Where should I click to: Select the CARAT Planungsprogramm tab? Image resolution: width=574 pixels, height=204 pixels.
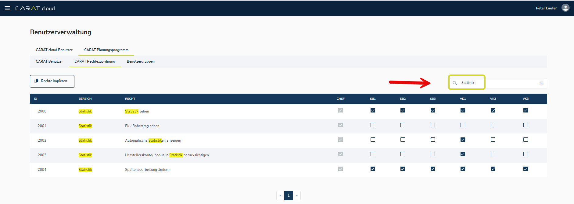pyautogui.click(x=106, y=50)
